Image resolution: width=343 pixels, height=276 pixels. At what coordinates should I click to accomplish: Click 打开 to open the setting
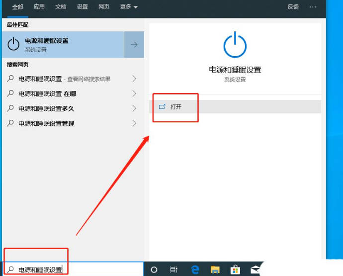pos(235,107)
